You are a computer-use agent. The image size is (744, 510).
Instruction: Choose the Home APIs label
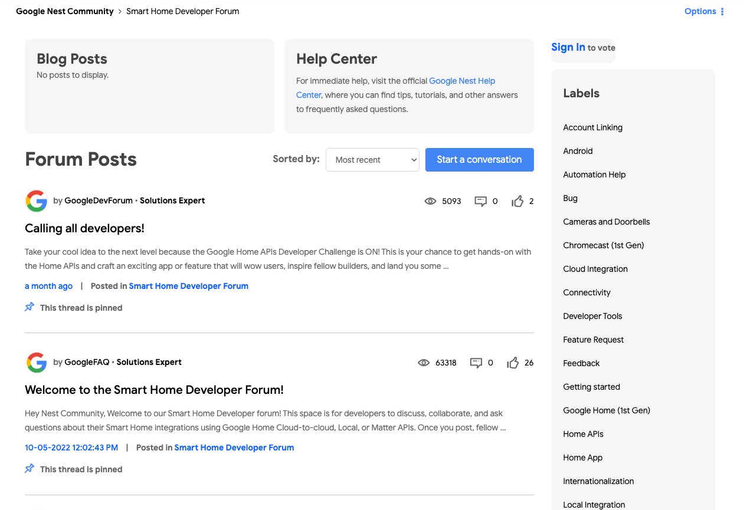(583, 435)
